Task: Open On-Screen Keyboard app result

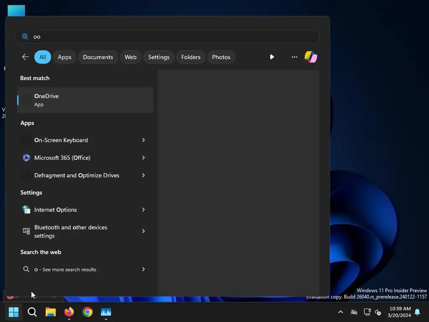Action: pyautogui.click(x=85, y=140)
